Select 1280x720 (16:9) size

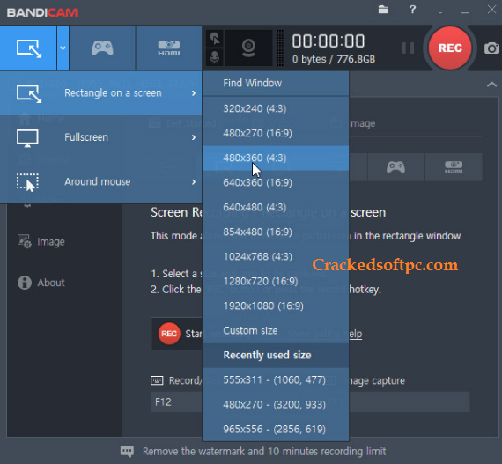pos(276,281)
